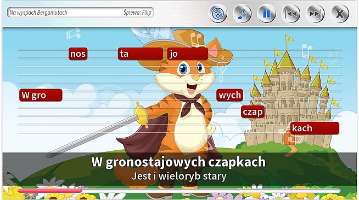Image resolution: width=359 pixels, height=200 pixels.
Task: Pause the karaoke song playback
Action: point(266,14)
